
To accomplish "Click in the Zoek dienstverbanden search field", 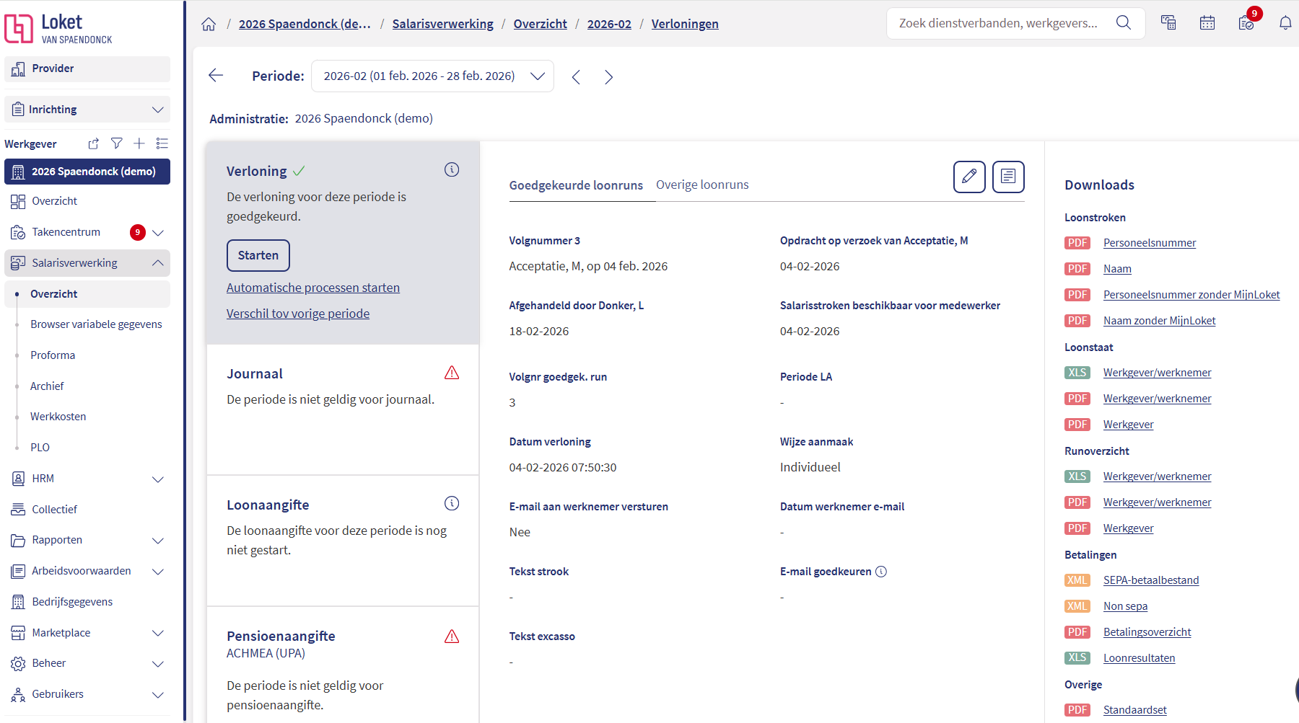I will pyautogui.click(x=1000, y=23).
